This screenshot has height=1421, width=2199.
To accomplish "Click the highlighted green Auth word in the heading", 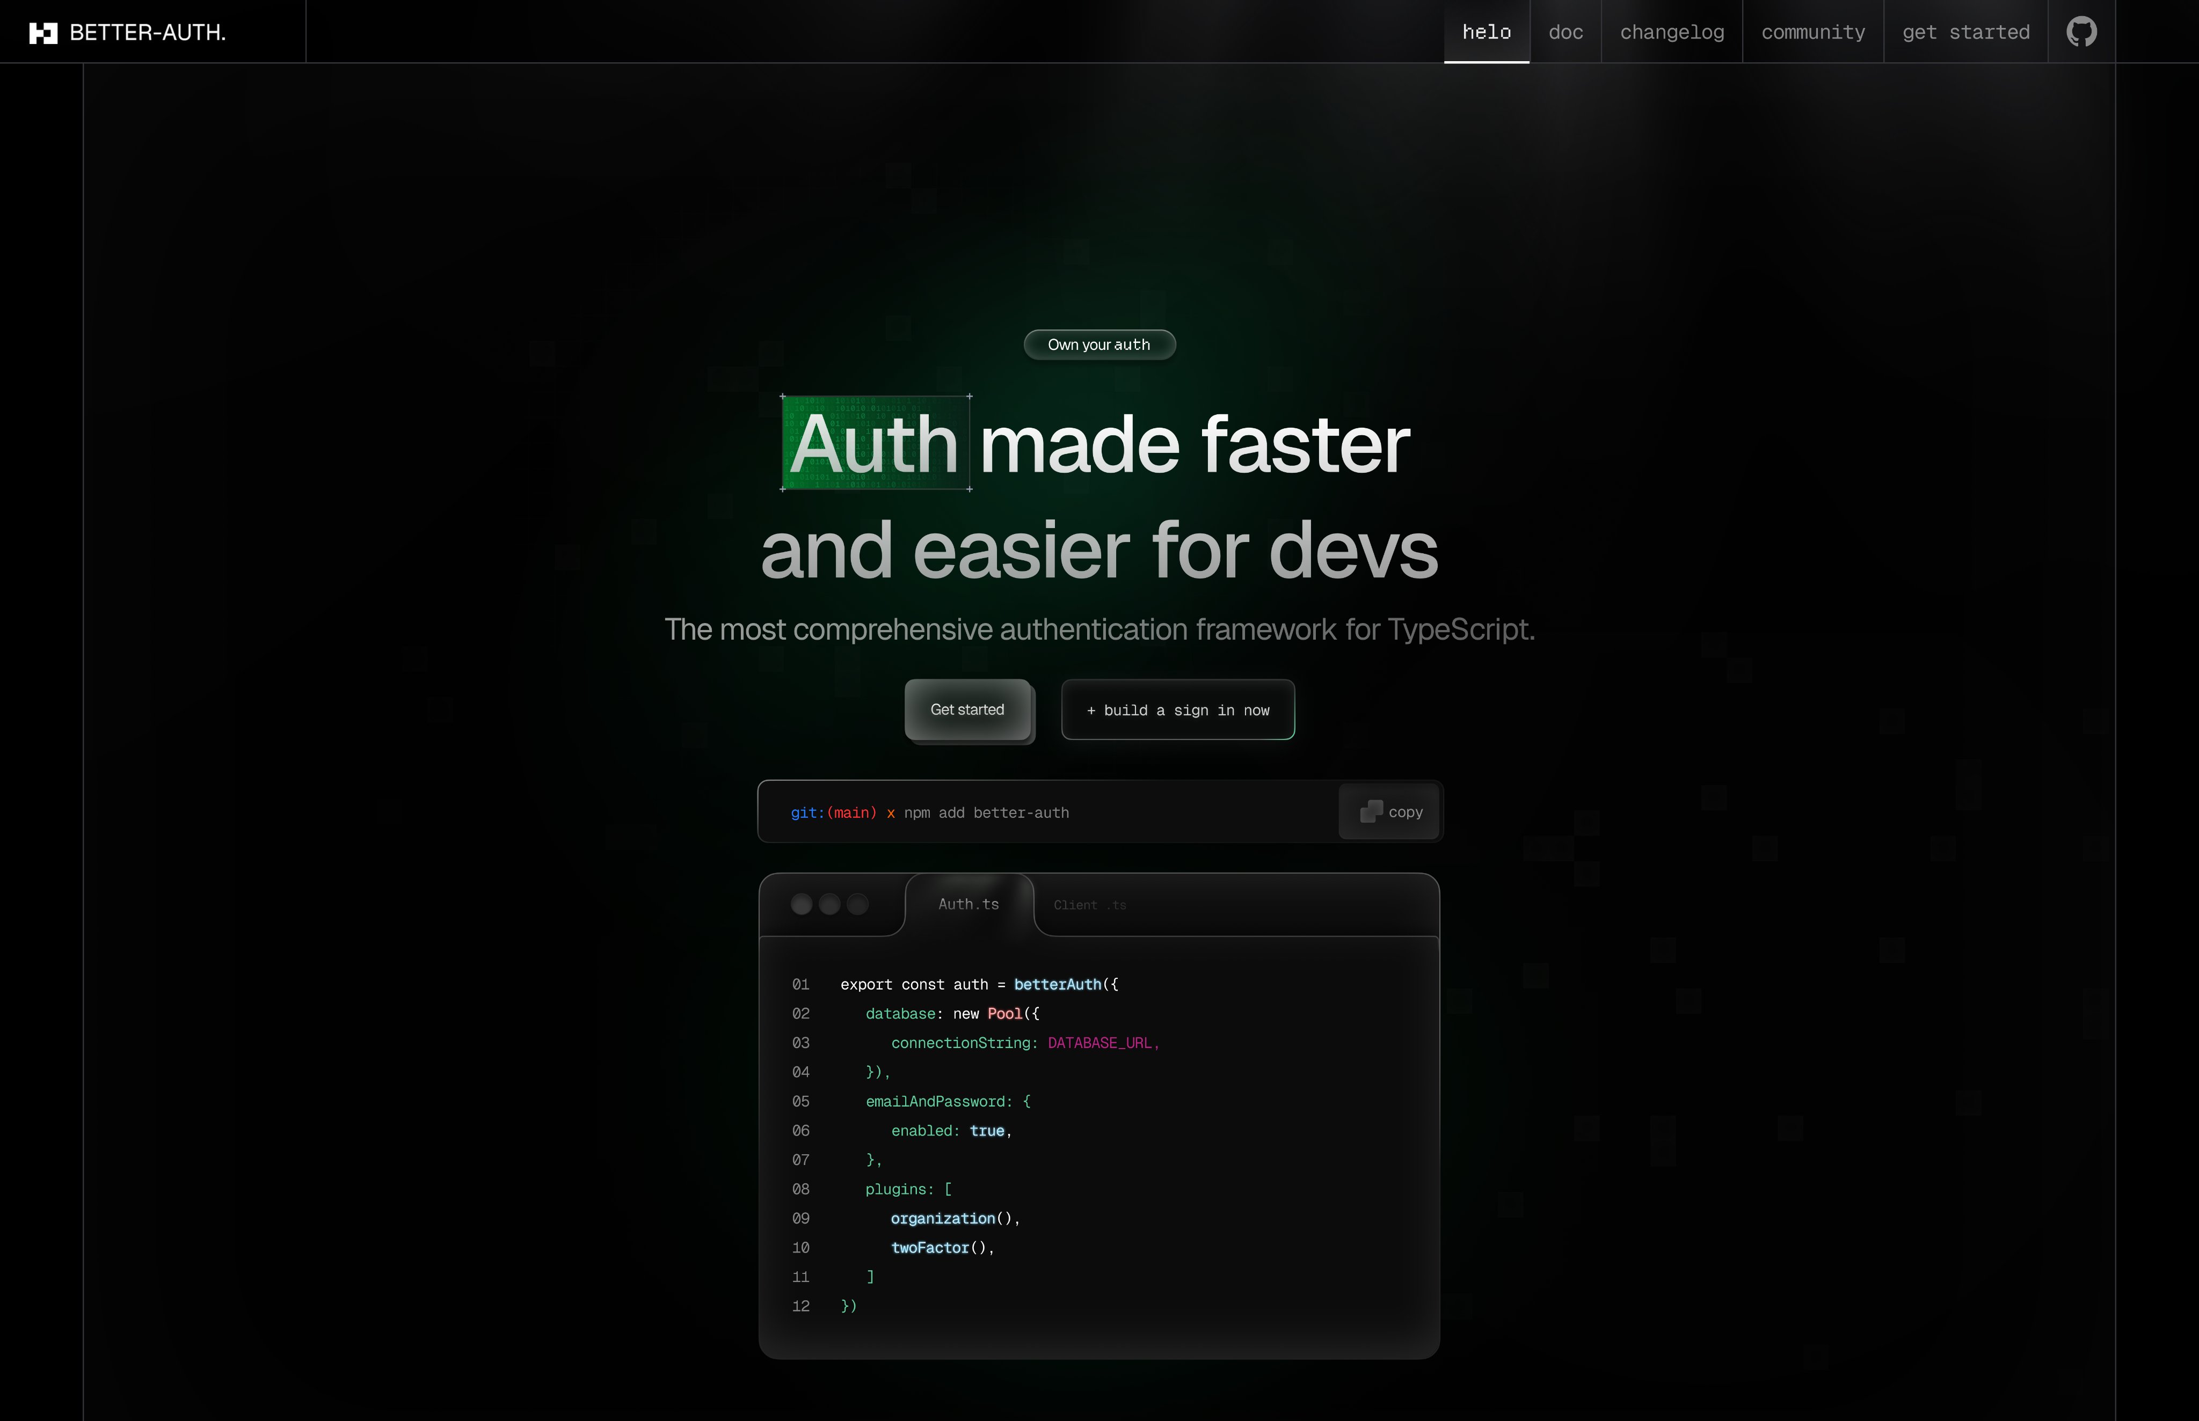I will click(874, 444).
